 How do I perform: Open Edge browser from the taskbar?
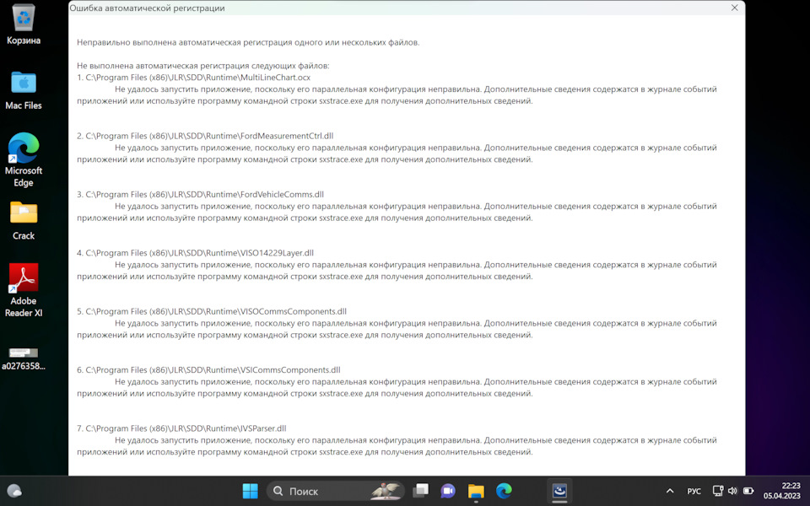pyautogui.click(x=504, y=491)
